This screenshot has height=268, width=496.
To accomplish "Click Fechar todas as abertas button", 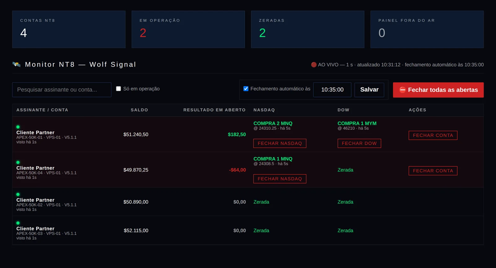I will (438, 90).
